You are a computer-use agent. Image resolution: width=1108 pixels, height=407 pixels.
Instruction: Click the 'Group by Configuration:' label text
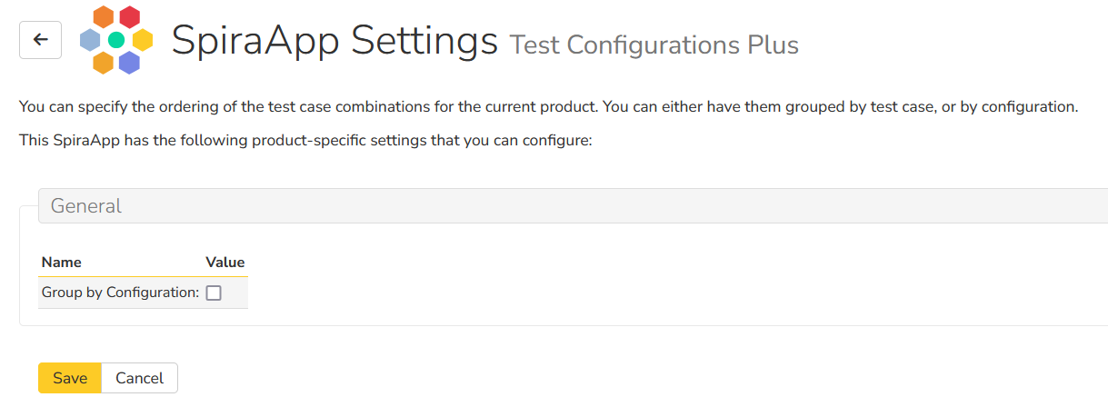[x=120, y=293]
